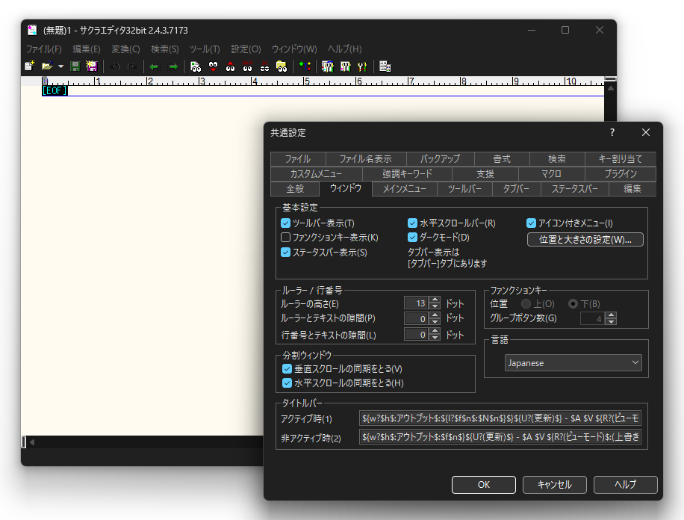Increase ルーラーの高さ with up spinner
Viewport: 684px width, 520px height.
pyautogui.click(x=435, y=300)
